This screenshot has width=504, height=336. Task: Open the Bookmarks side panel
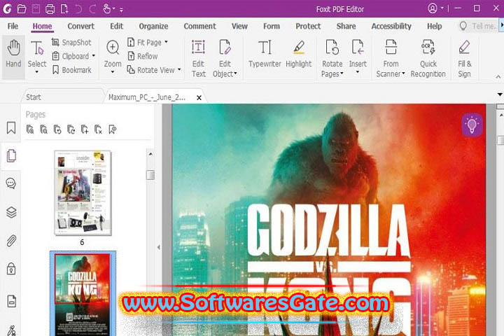point(11,127)
